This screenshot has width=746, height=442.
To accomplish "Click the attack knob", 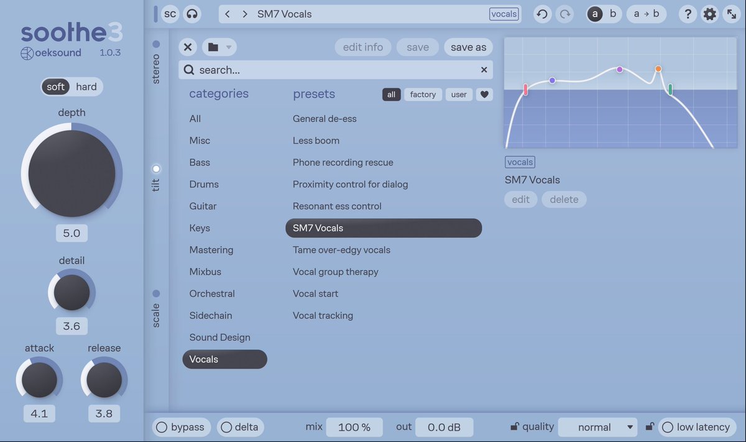I will point(39,380).
